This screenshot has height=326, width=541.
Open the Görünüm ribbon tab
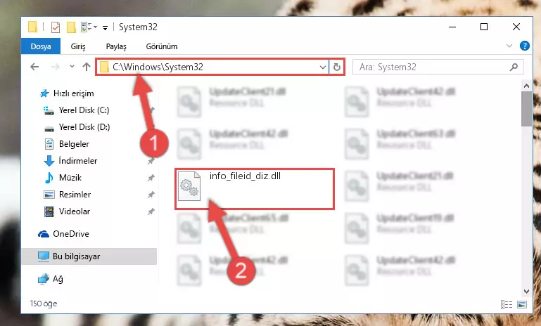(x=162, y=46)
